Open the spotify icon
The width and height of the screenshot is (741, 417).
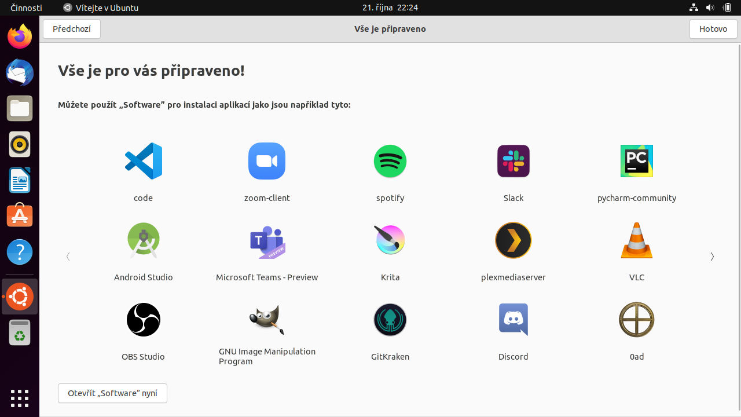(x=390, y=161)
